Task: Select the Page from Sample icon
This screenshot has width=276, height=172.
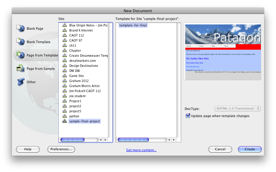Action: point(20,69)
